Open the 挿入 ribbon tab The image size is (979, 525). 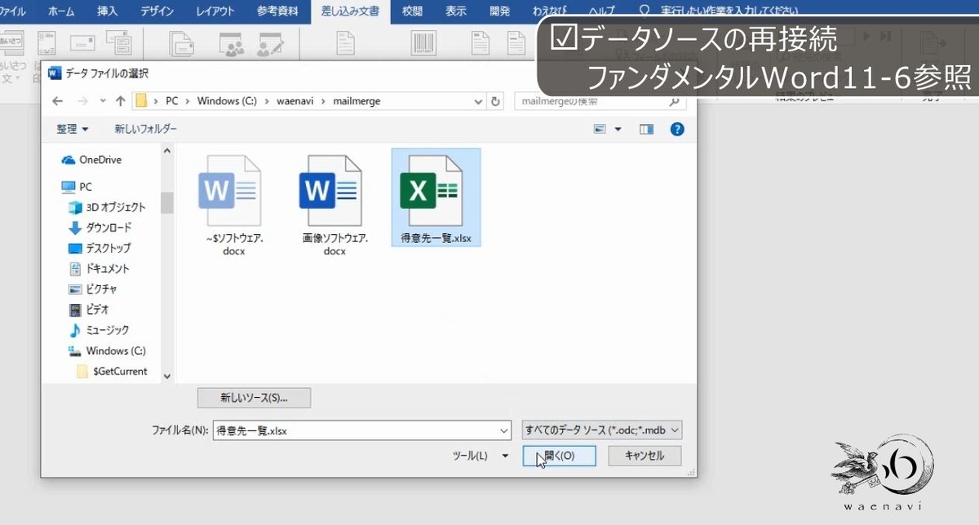coord(106,11)
